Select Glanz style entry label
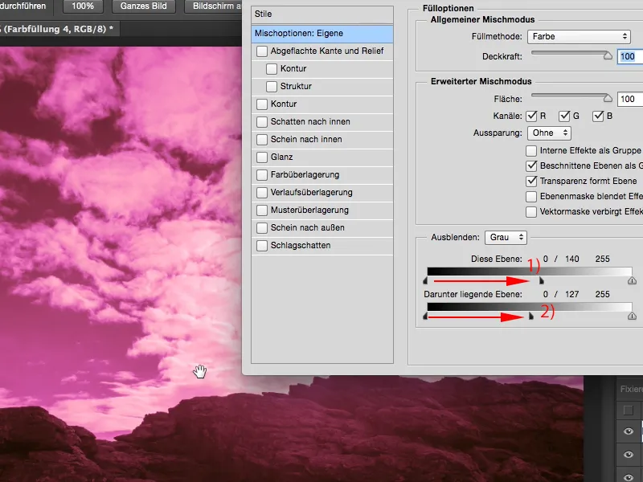The height and width of the screenshot is (482, 643). coord(282,157)
